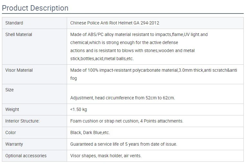Click the ABS/PC alloy material description line
This screenshot has width=246, height=164.
139,34
